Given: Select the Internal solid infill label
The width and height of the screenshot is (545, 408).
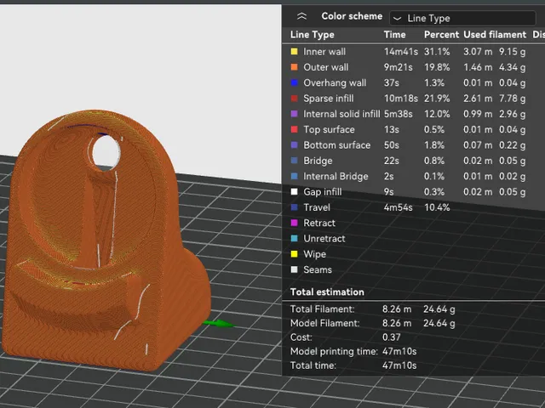Looking at the screenshot, I should coord(341,114).
